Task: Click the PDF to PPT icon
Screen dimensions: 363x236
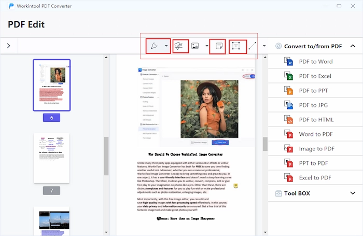Action: coord(288,91)
